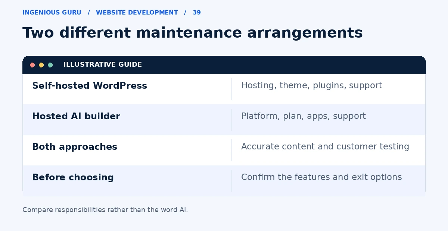Click 'Accurate content and customer testing' cell
The image size is (448, 231).
tap(325, 147)
